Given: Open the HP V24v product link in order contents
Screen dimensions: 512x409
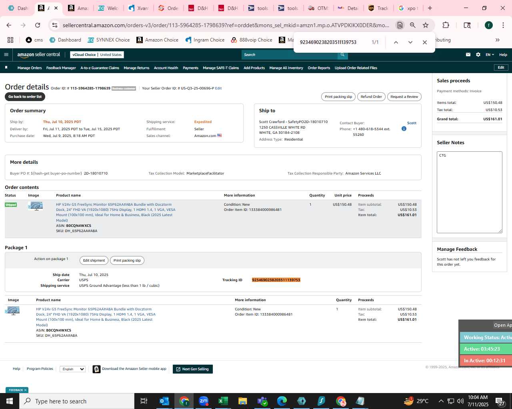Looking at the screenshot, I should (116, 212).
